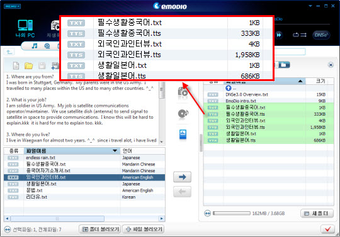340x237 pixels.
Task: Toggle sort arrow in device list header
Action: pos(300,81)
